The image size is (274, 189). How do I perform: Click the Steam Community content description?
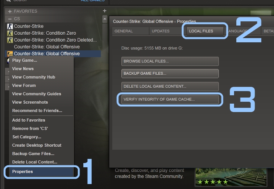pyautogui.click(x=150, y=173)
